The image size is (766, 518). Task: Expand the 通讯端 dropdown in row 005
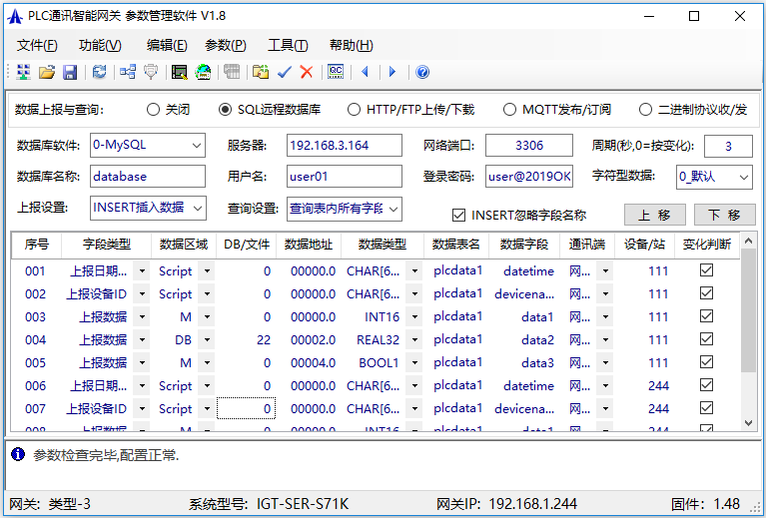605,362
